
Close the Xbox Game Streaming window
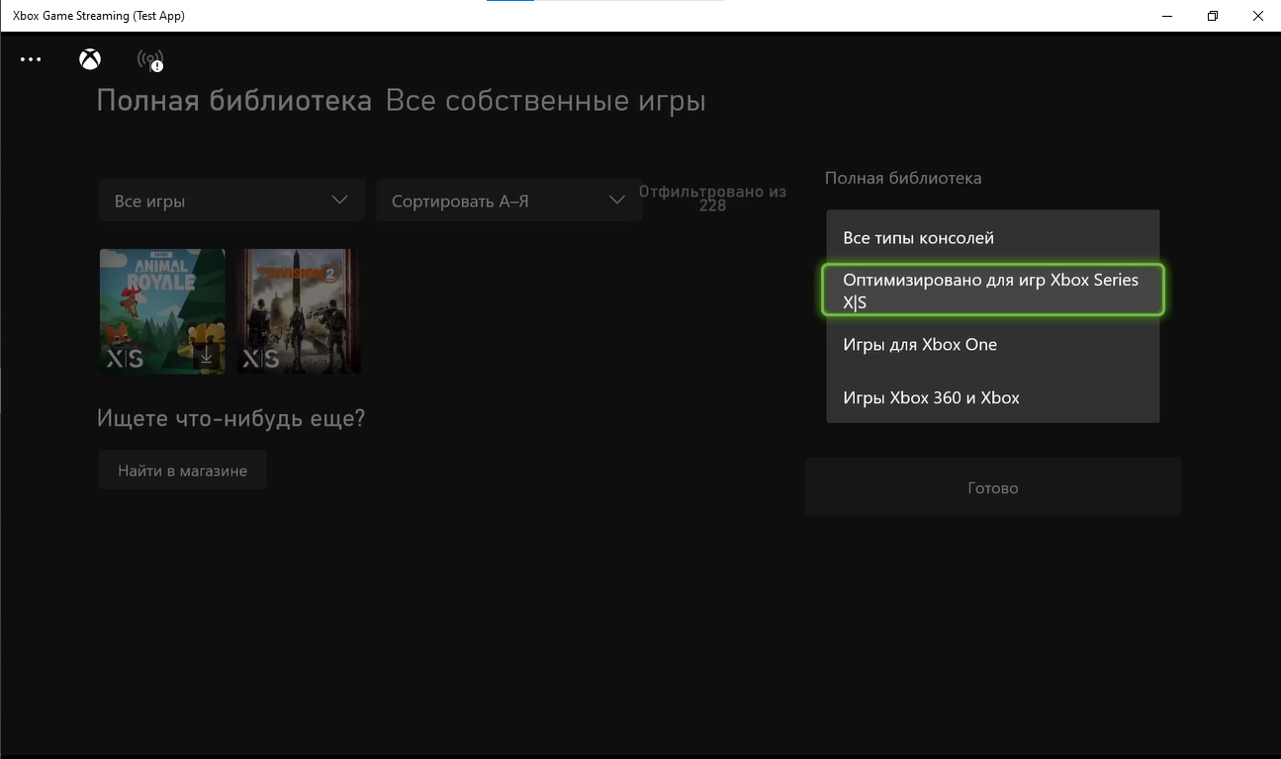point(1258,16)
